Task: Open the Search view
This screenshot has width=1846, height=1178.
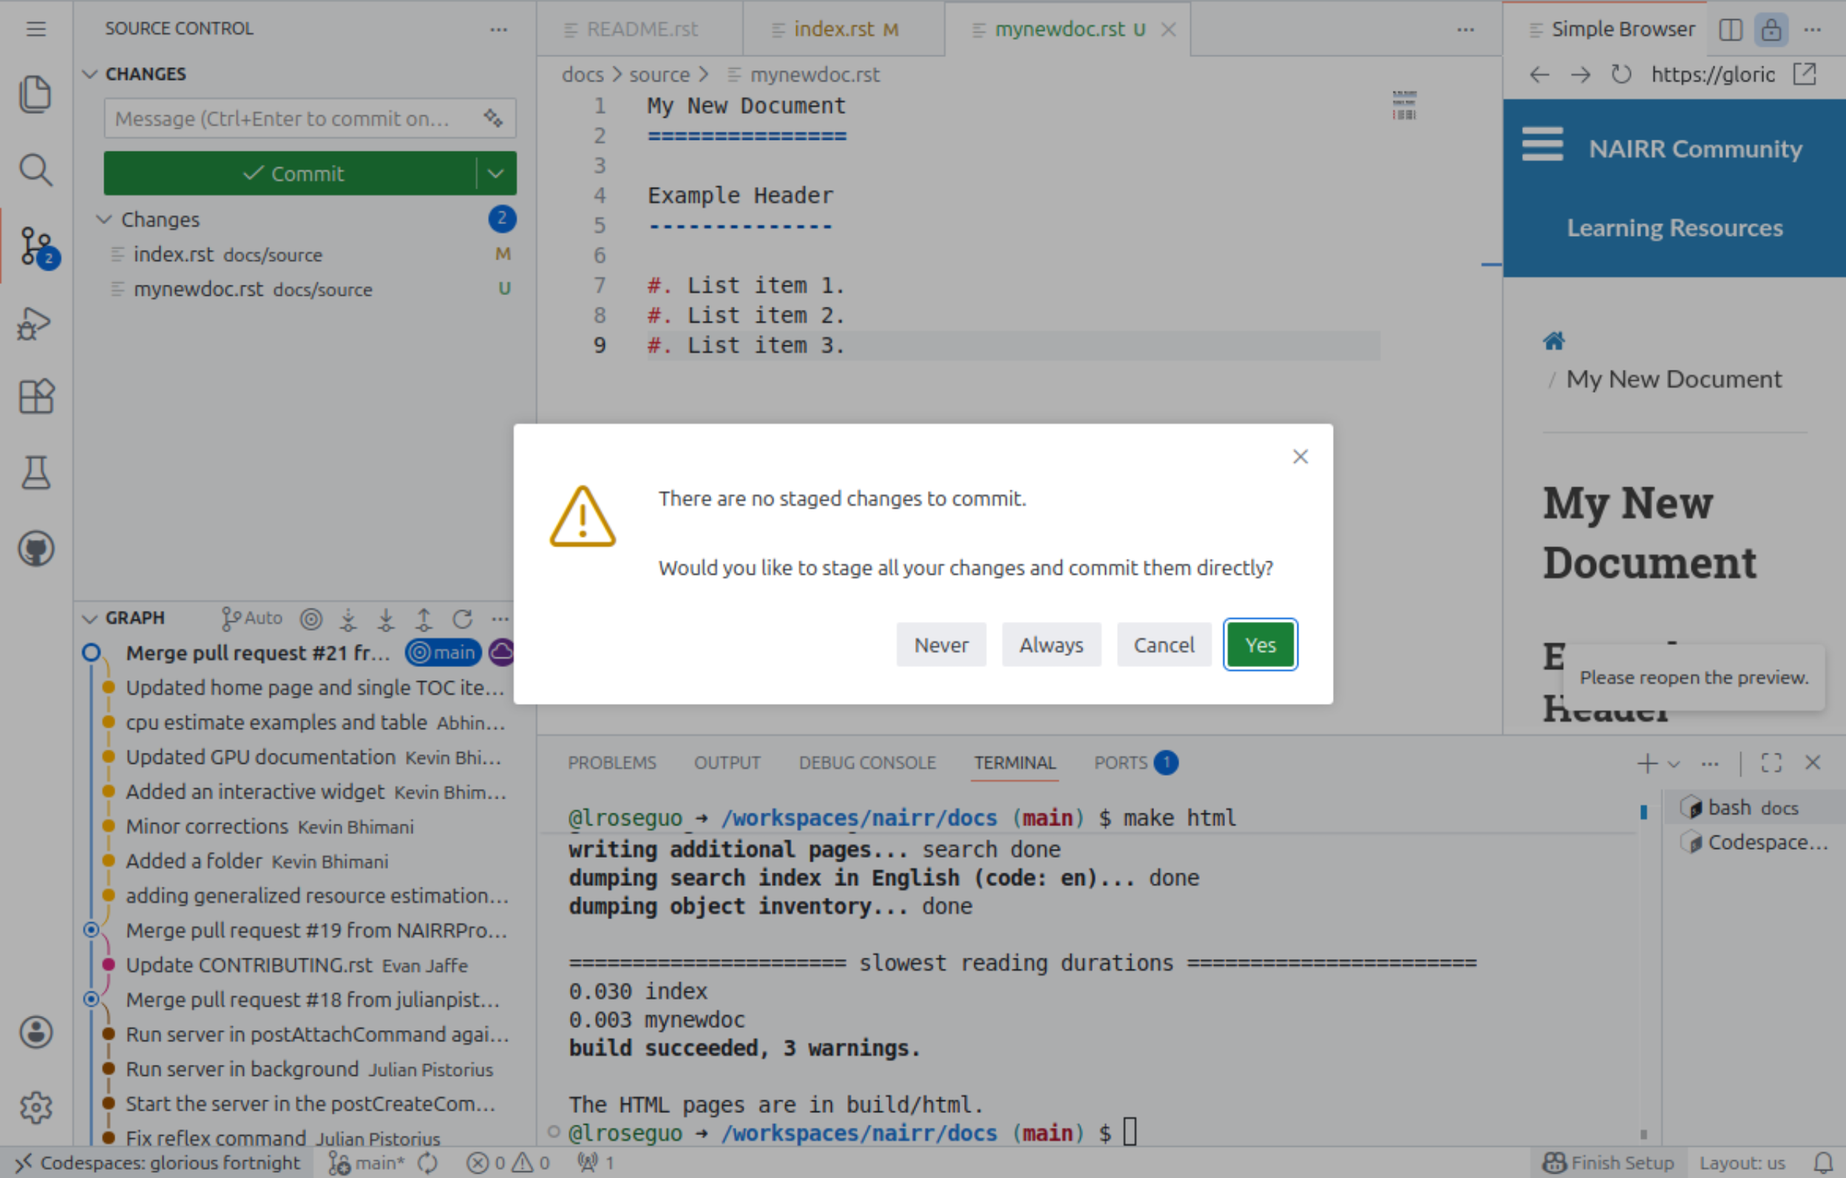Action: (36, 169)
